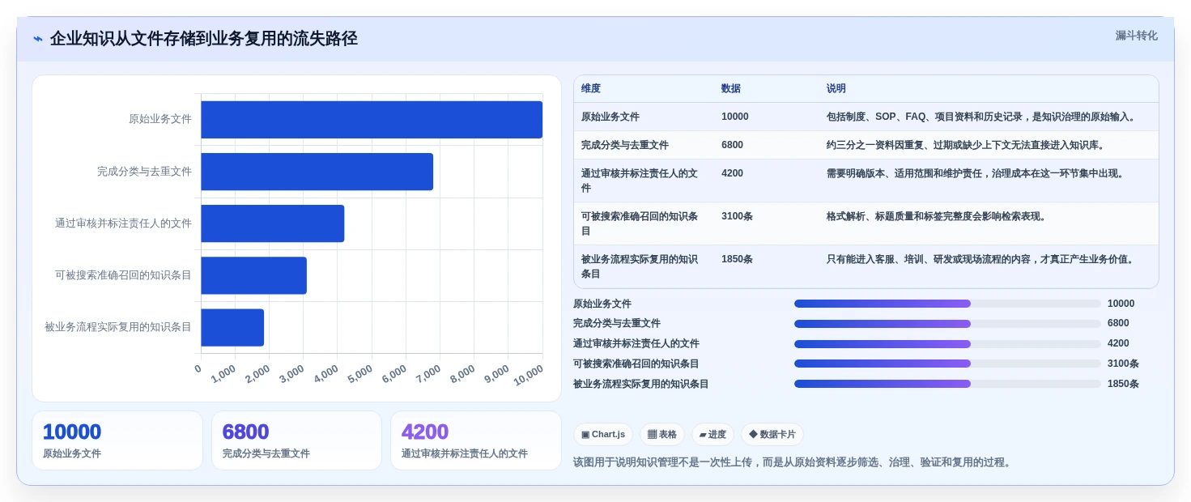Click the 可被搜索准确召回的知识条目 chart bar
The image size is (1191, 502).
click(x=253, y=275)
